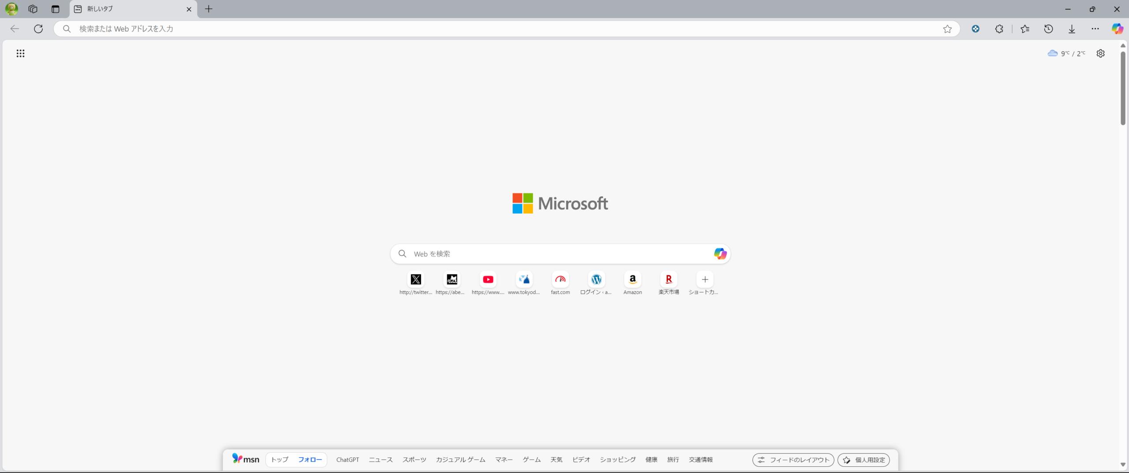The width and height of the screenshot is (1129, 473).
Task: Open 健康 feed category
Action: pos(651,460)
